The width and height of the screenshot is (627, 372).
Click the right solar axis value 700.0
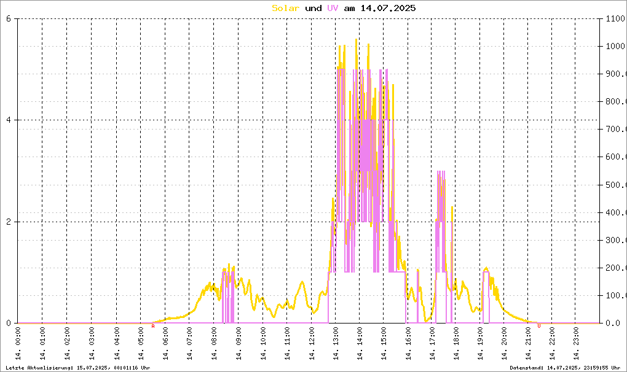(616, 130)
